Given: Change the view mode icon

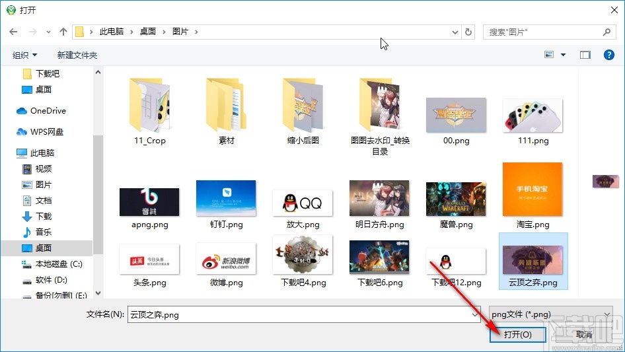Looking at the screenshot, I should (549, 55).
